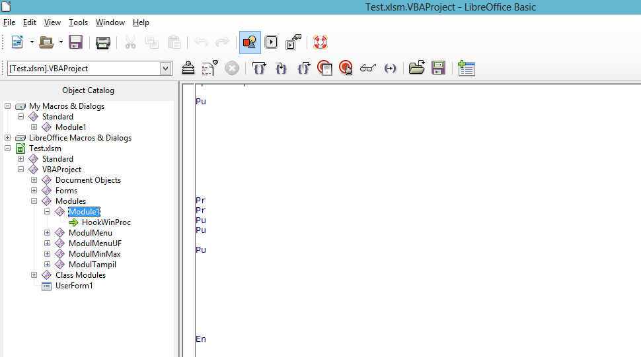Click the Copy icon
641x357 pixels.
pos(152,42)
